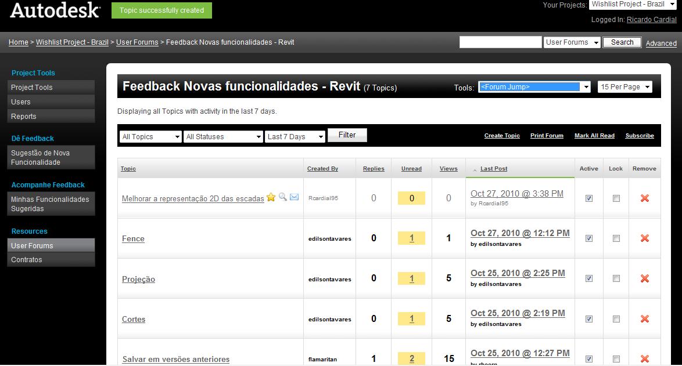The width and height of the screenshot is (682, 366).
Task: Click the Search button
Action: click(x=622, y=42)
